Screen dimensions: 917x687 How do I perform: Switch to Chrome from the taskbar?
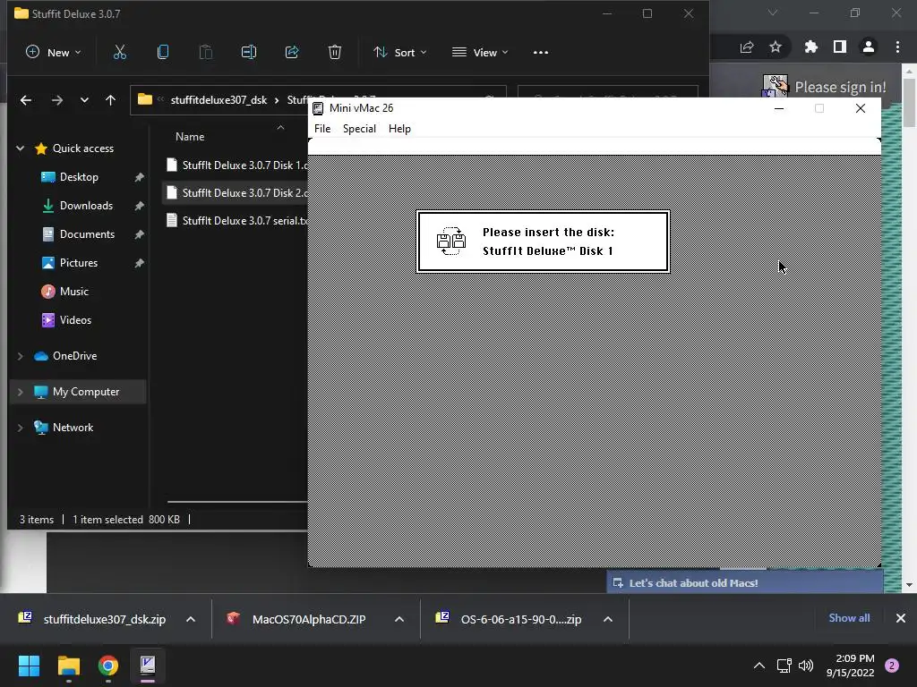click(x=108, y=666)
